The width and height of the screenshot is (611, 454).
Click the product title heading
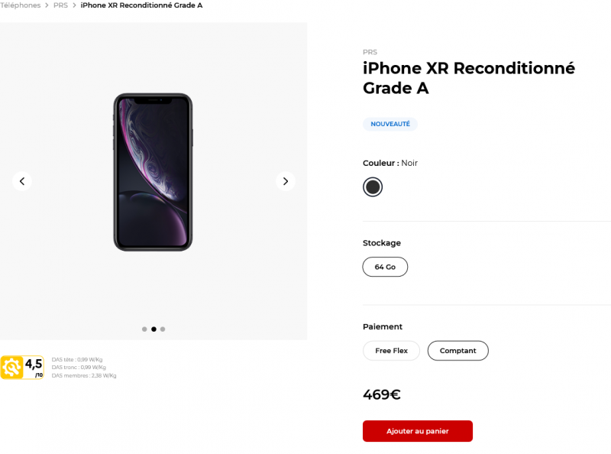click(468, 78)
